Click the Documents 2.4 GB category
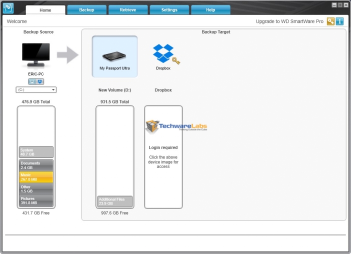Screen dimensions: 351x254 36,165
